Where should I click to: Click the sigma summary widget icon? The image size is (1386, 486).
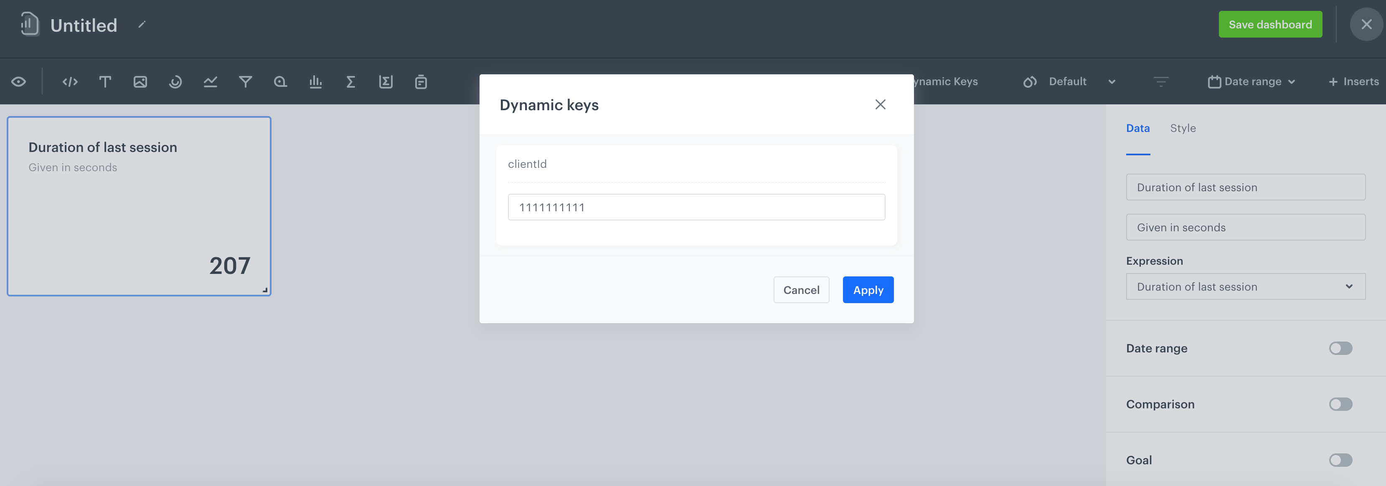coord(350,82)
